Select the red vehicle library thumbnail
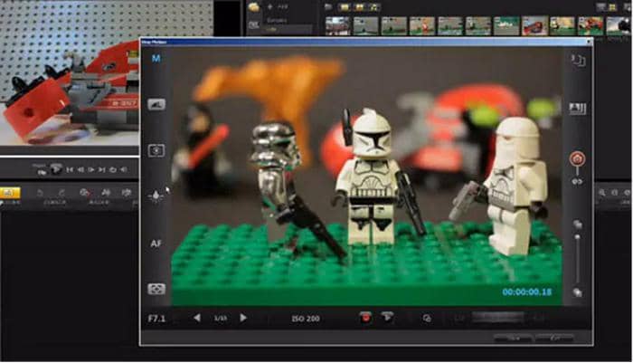 (x=534, y=26)
